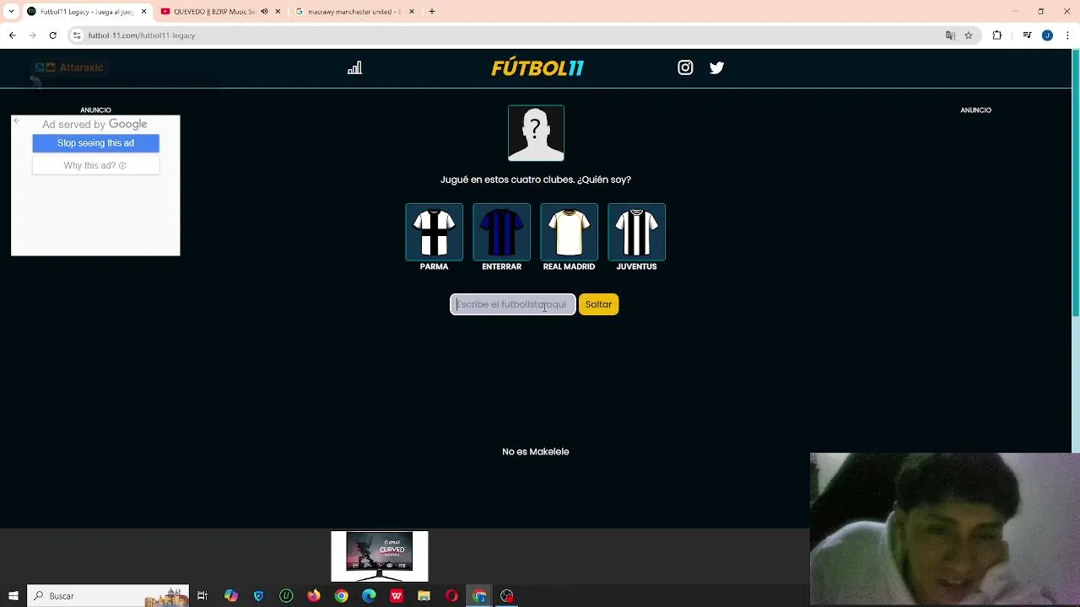Screen dimensions: 1080x607
Task: Click the monitor preview thumbnail above taskbar
Action: [x=380, y=556]
